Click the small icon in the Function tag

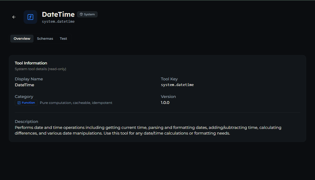[x=19, y=103]
